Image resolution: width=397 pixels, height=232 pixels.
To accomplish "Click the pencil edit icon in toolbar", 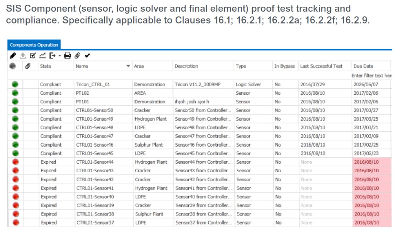I will 13,56.
